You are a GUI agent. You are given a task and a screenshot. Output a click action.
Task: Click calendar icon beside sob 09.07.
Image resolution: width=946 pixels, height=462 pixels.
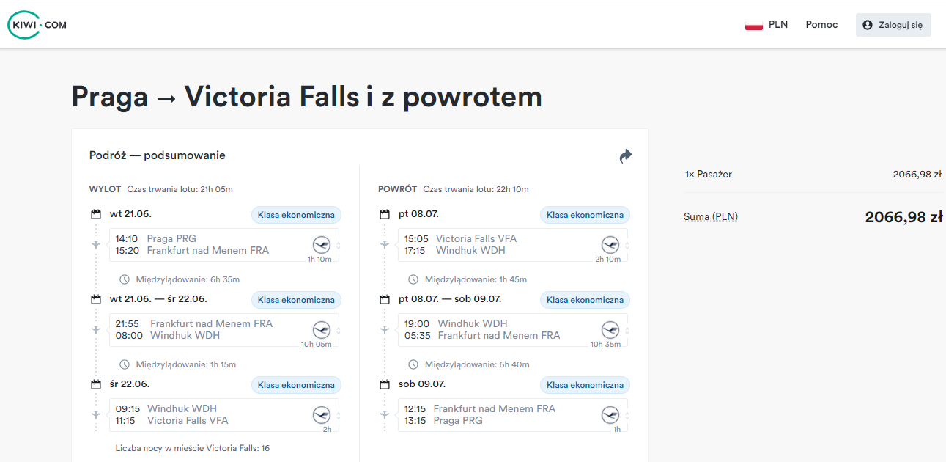tap(385, 384)
